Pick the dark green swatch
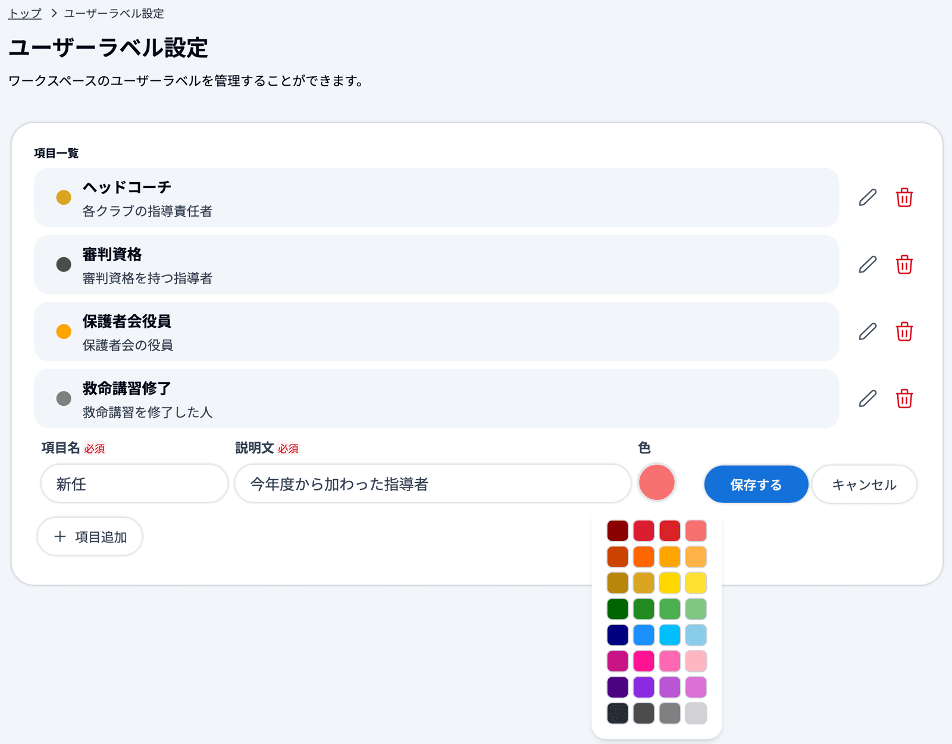Screen dimensions: 952x744 pyautogui.click(x=618, y=609)
